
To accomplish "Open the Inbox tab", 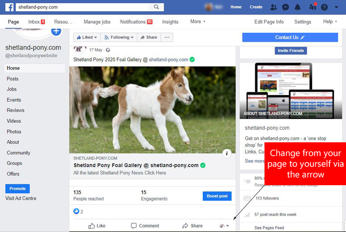I will (x=36, y=22).
